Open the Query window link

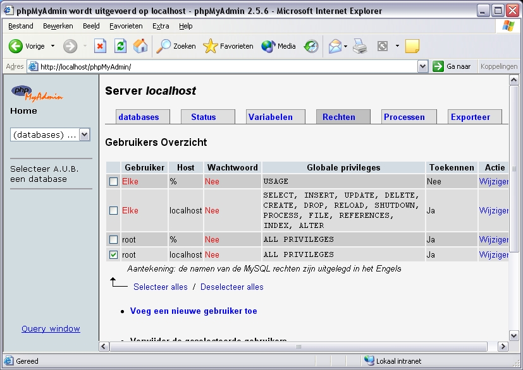51,329
